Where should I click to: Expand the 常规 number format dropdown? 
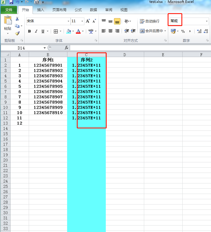207,21
